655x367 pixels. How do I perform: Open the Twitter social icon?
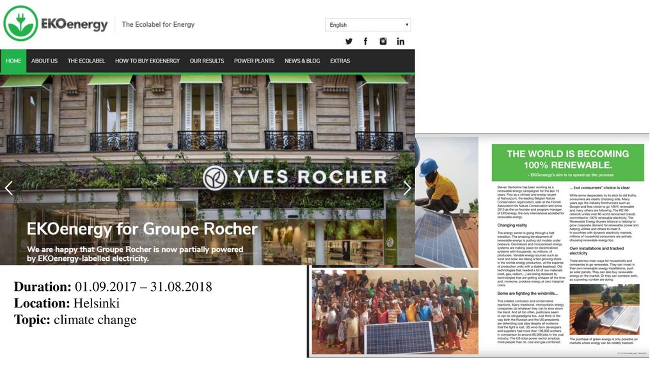349,42
